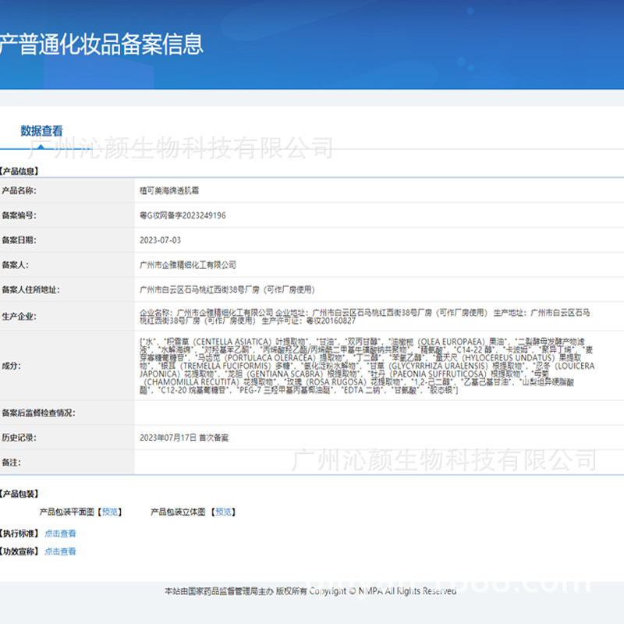624x624 pixels.
Task: Click the 备案人 company name value
Action: (187, 265)
